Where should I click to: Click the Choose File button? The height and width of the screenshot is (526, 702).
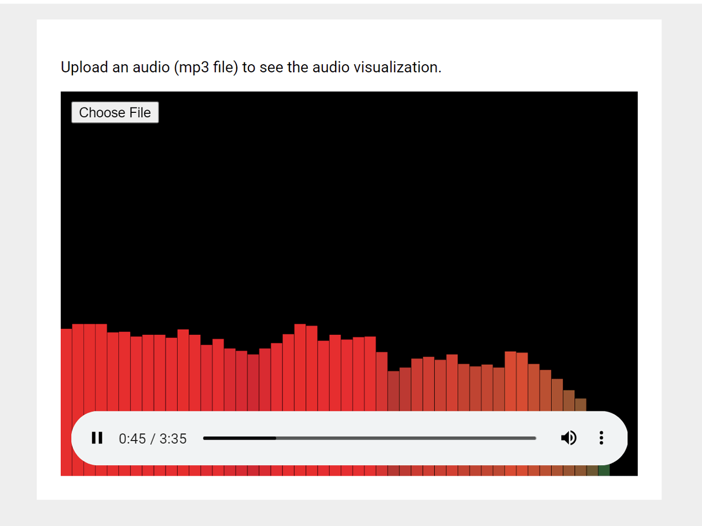(115, 112)
